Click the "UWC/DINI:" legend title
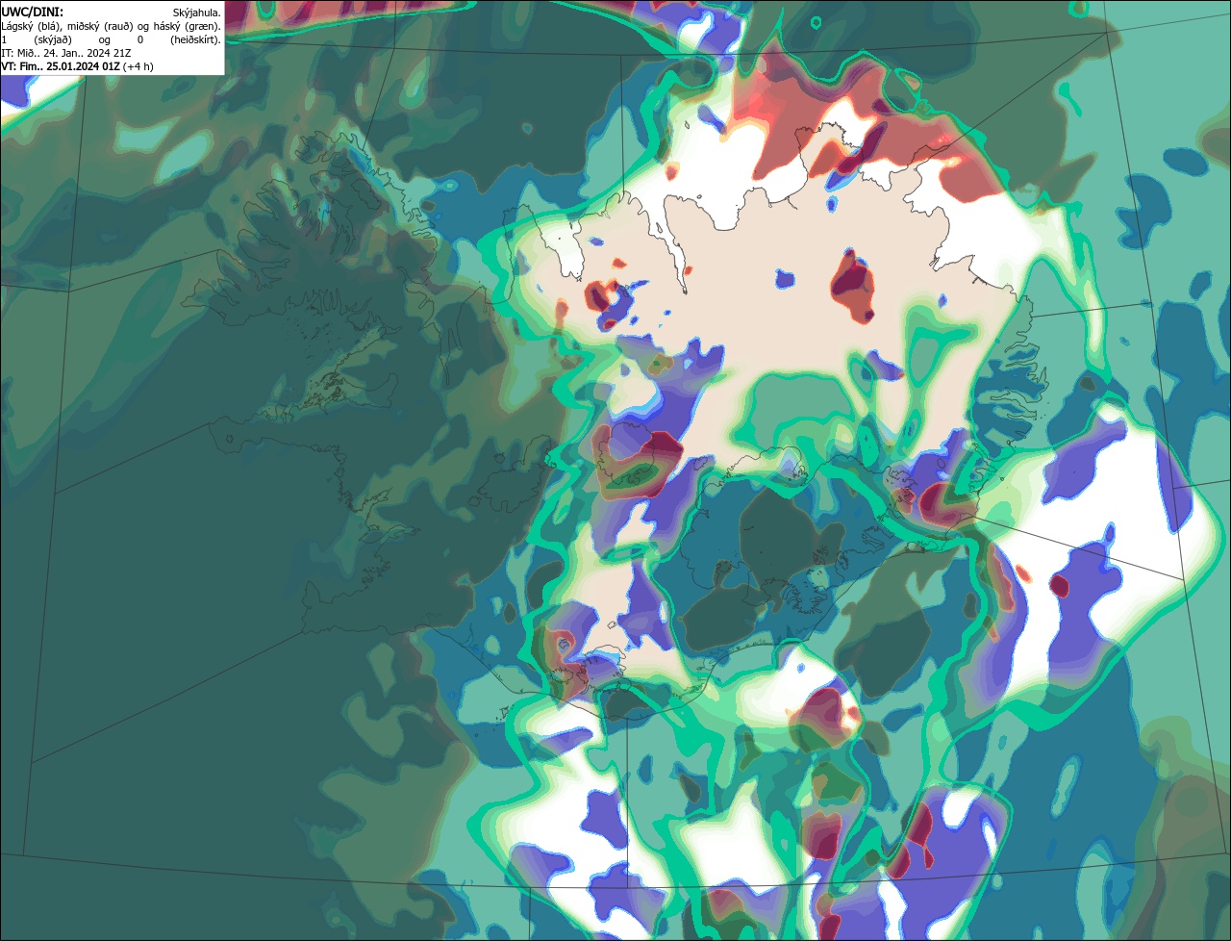Image resolution: width=1231 pixels, height=941 pixels. click(x=33, y=12)
